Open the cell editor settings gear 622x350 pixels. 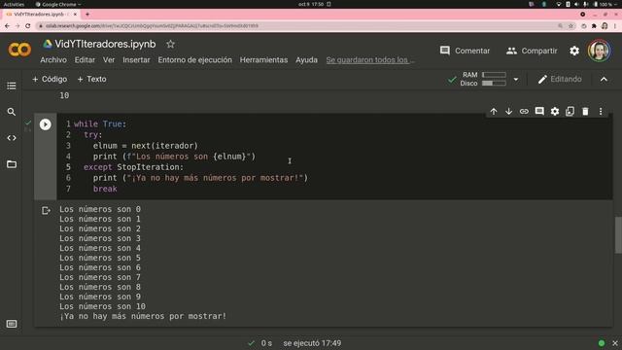(555, 112)
